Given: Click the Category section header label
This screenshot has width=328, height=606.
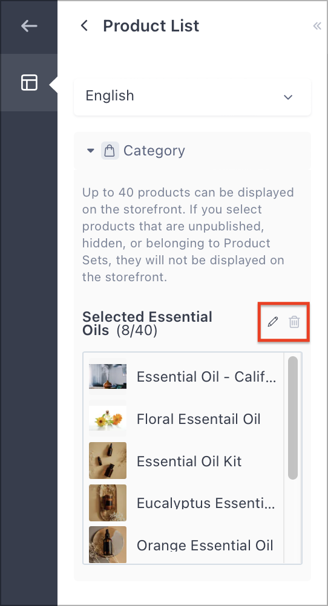Looking at the screenshot, I should coord(154,151).
